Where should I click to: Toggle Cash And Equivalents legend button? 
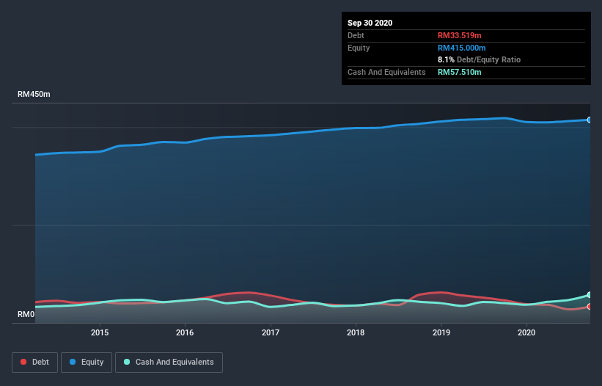coord(169,363)
